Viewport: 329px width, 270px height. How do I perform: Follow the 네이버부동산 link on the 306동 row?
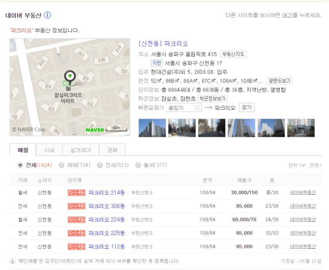click(x=303, y=206)
